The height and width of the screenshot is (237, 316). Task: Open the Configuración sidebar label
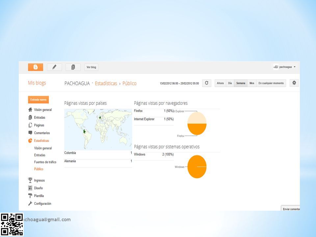pyautogui.click(x=42, y=203)
